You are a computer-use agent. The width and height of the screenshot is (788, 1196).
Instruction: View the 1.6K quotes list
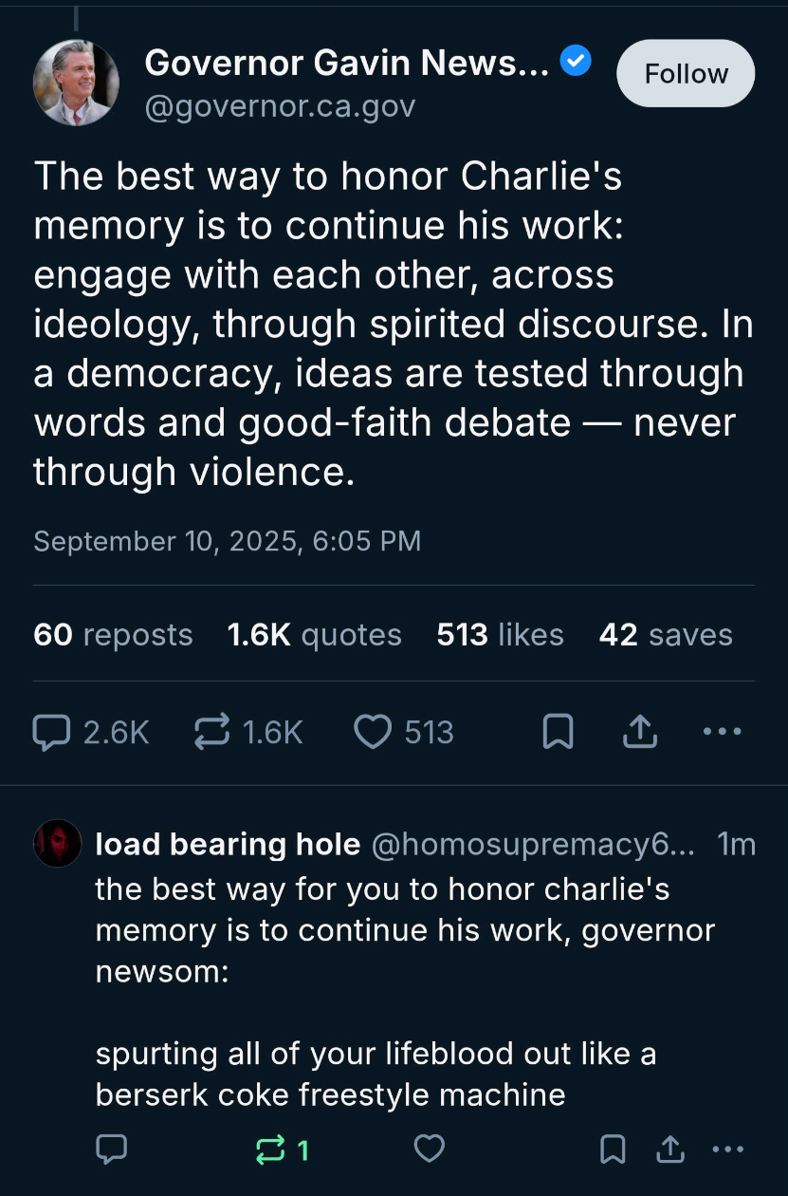point(314,635)
